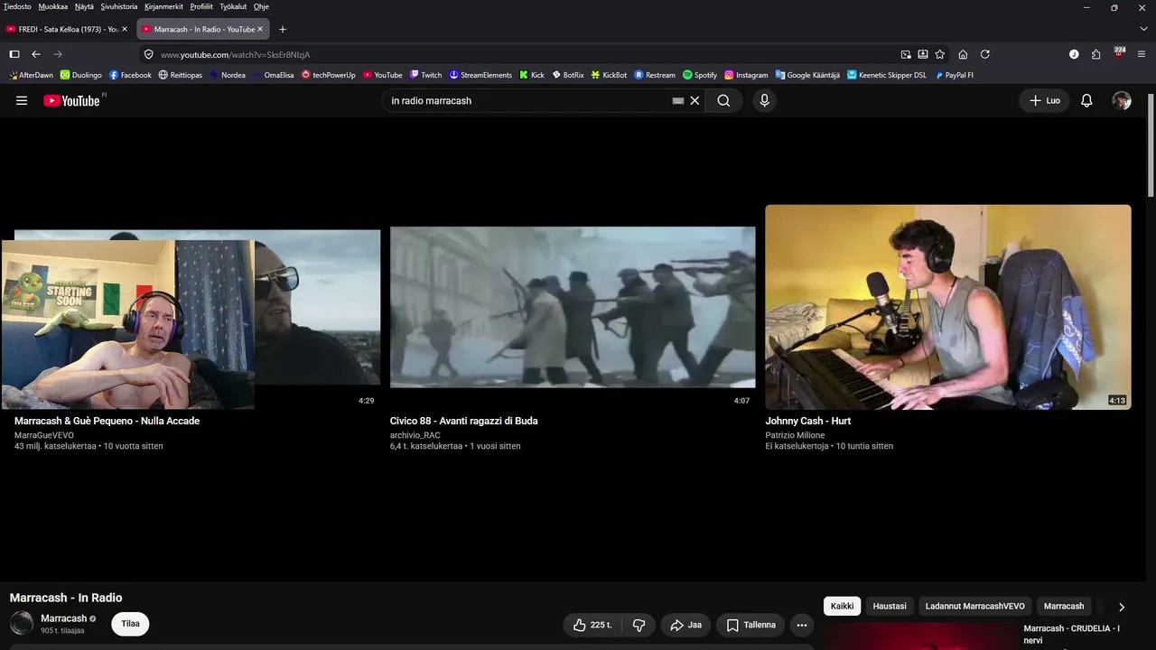Share the video with Jaa button
The width and height of the screenshot is (1156, 650).
tap(685, 625)
